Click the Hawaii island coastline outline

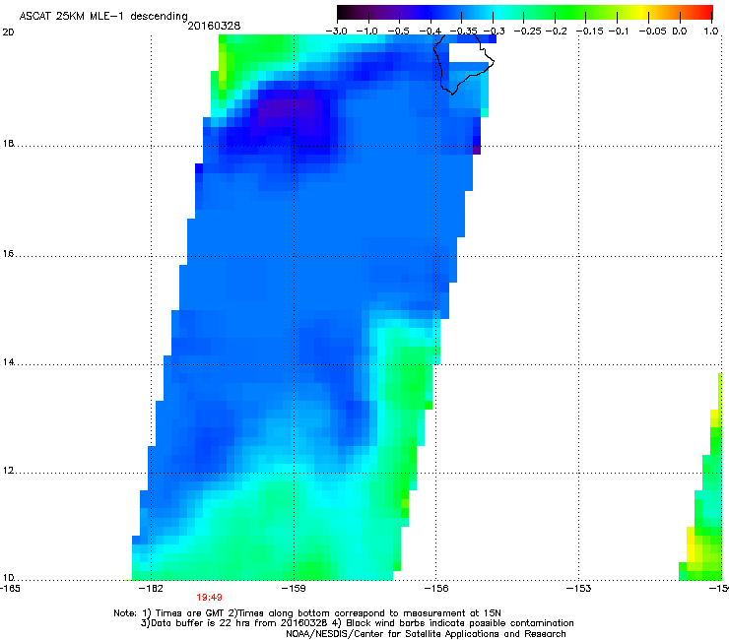tap(463, 64)
